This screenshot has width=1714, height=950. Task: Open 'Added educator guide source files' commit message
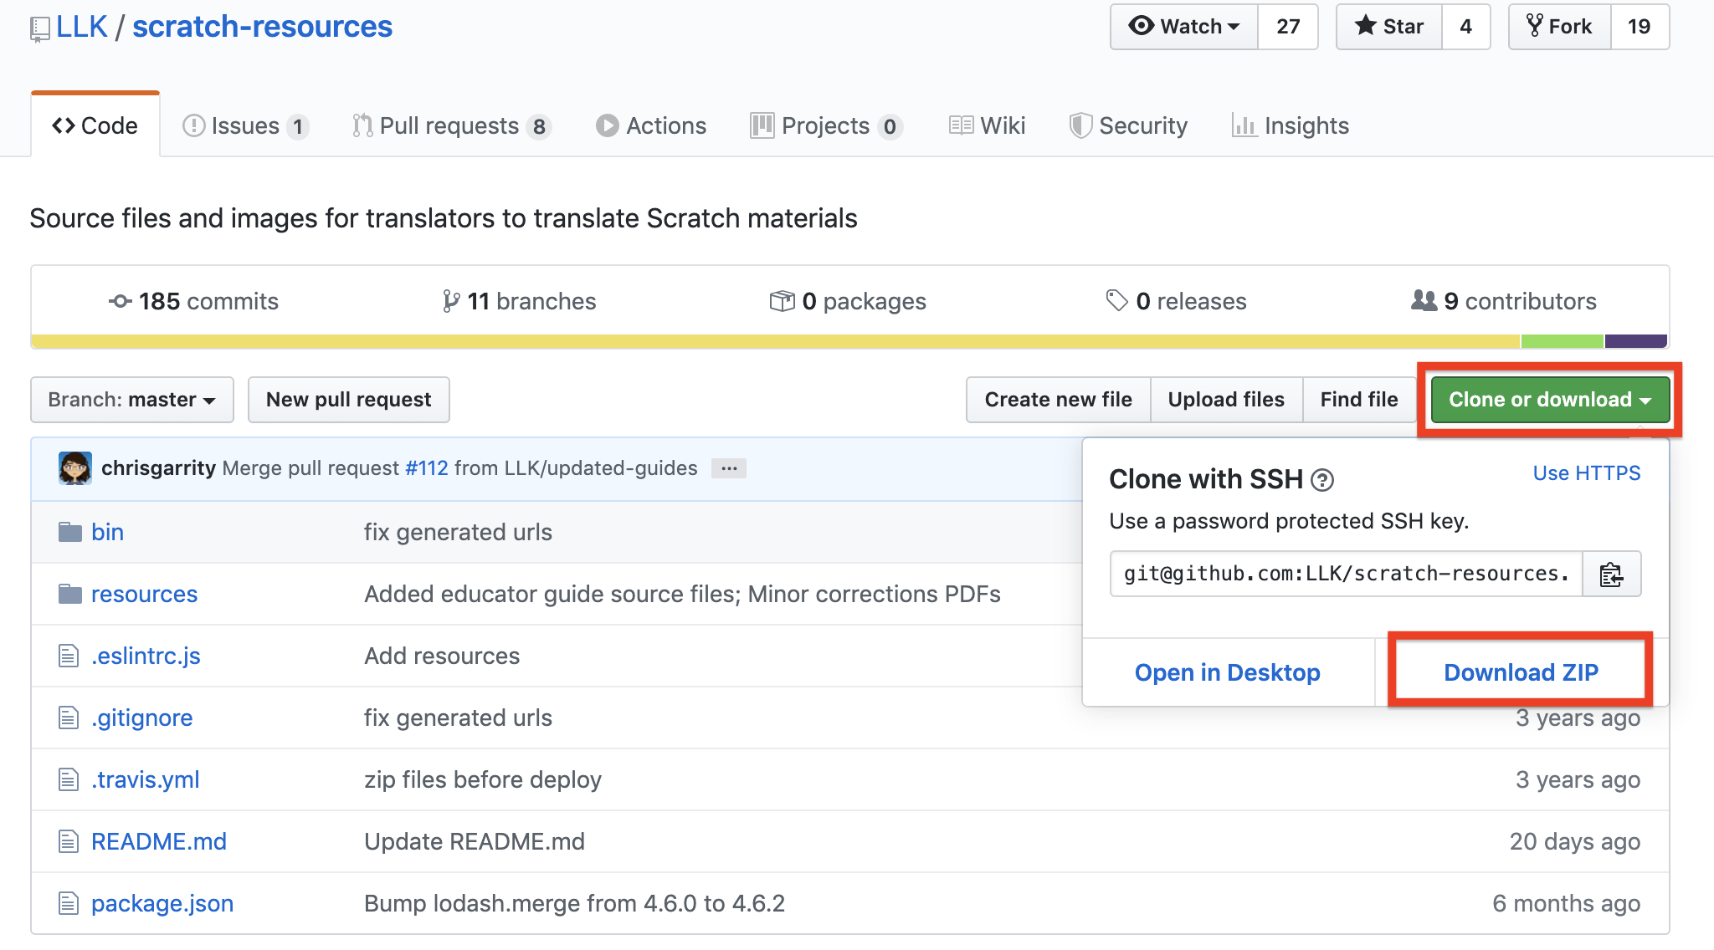pos(682,594)
